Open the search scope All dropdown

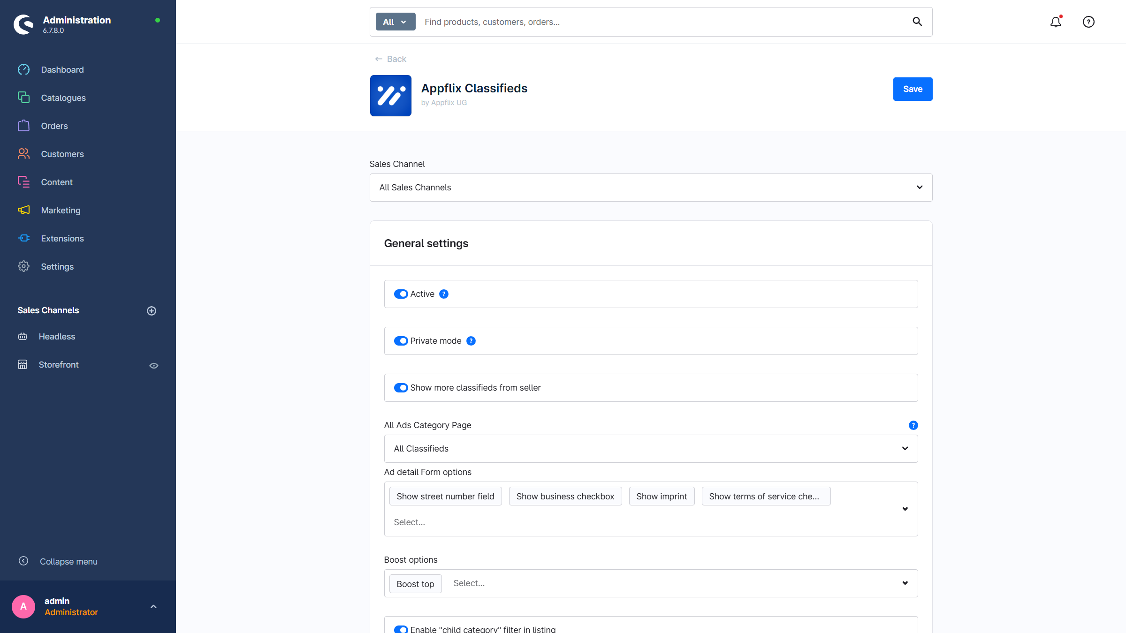click(395, 22)
